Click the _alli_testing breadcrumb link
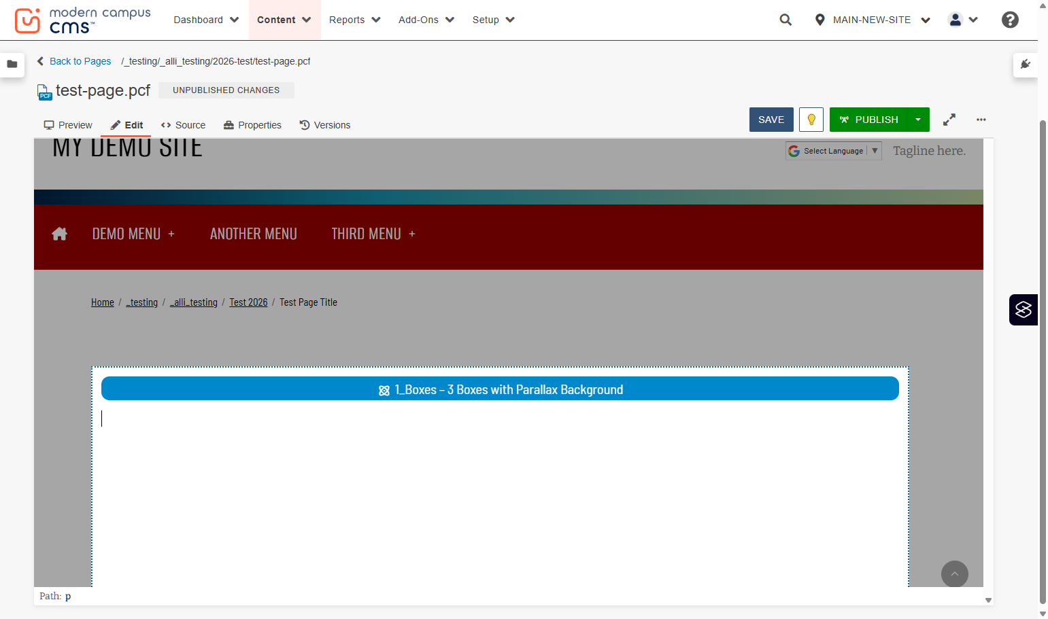Viewport: 1048px width, 619px height. coord(194,302)
